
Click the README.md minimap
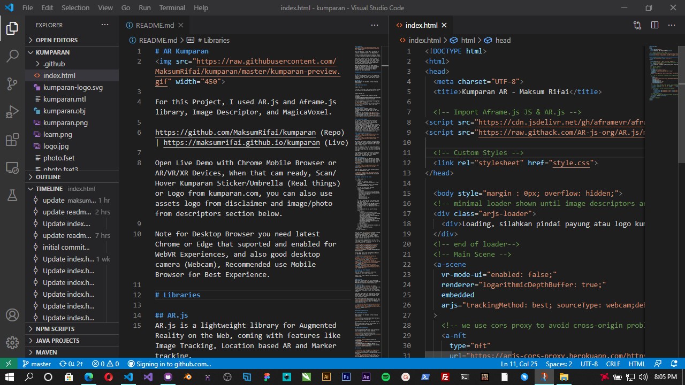click(367, 201)
